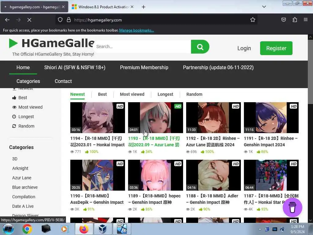The width and height of the screenshot is (313, 235).
Task: Launch Chrome from the taskbar
Action: coord(27,229)
